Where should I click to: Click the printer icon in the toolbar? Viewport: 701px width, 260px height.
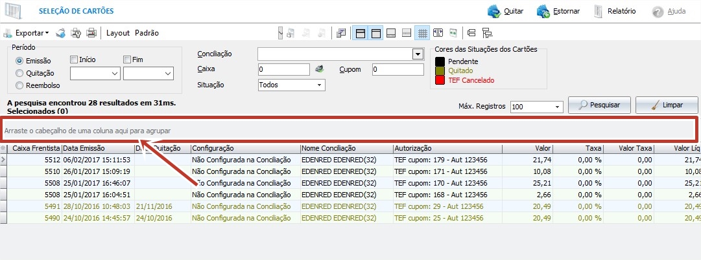click(91, 33)
